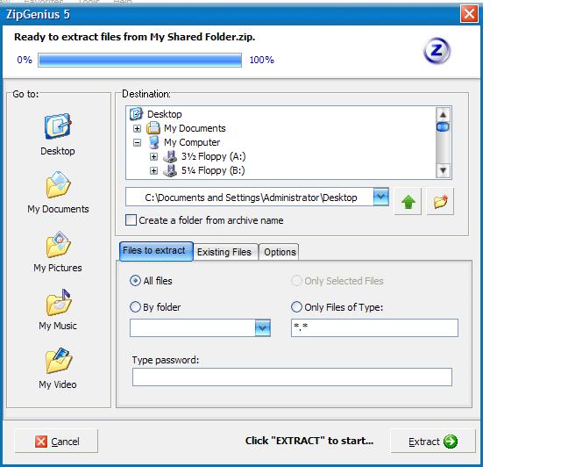The image size is (561, 467).
Task: Select My Documents label in destination tree
Action: pyautogui.click(x=195, y=128)
